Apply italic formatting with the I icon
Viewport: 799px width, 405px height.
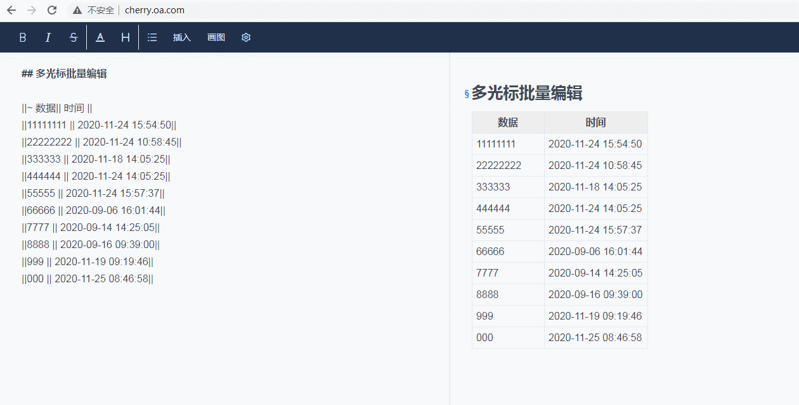pyautogui.click(x=48, y=37)
